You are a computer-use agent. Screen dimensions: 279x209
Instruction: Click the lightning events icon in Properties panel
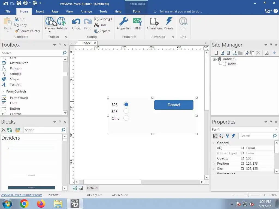233,136
